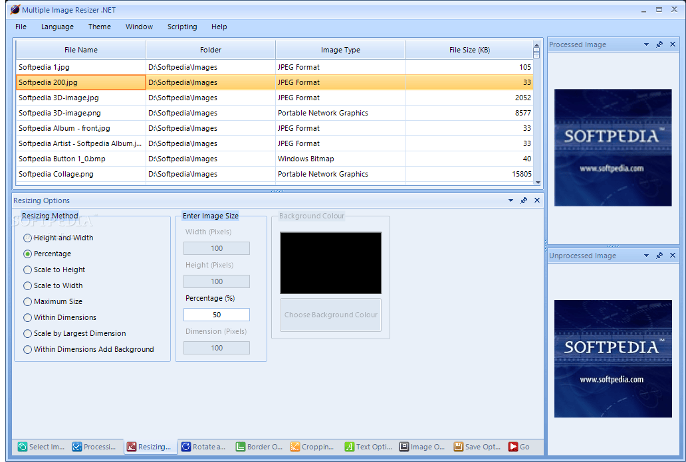Select the row Softpedia Album - front.jpg
The width and height of the screenshot is (686, 462).
(275, 128)
